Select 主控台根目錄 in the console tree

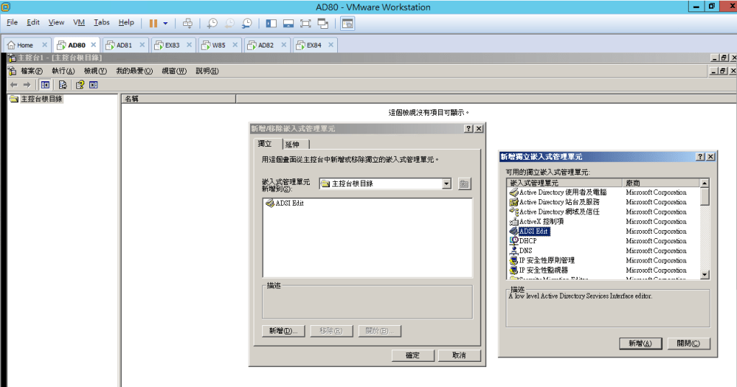(41, 99)
